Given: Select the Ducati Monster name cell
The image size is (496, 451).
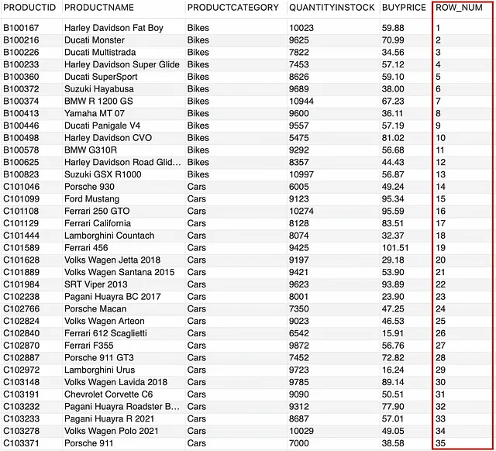Looking at the screenshot, I should coord(95,40).
